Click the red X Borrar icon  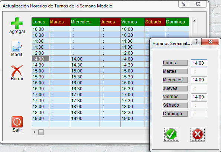pos(17,71)
